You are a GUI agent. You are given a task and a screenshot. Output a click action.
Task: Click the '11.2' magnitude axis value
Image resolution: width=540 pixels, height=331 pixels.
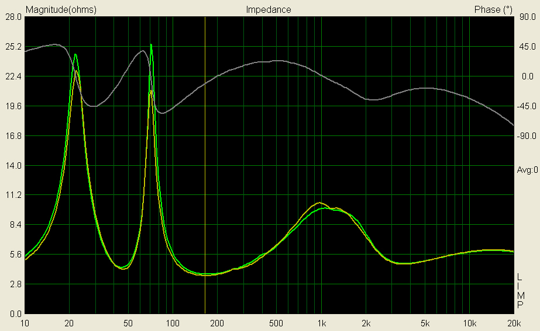tap(13, 195)
